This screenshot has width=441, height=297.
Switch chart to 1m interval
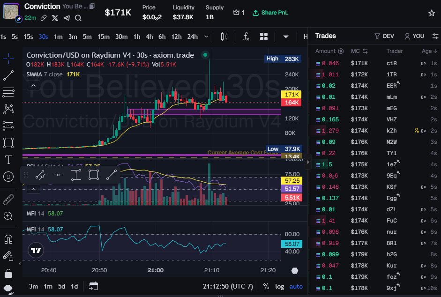pos(58,37)
